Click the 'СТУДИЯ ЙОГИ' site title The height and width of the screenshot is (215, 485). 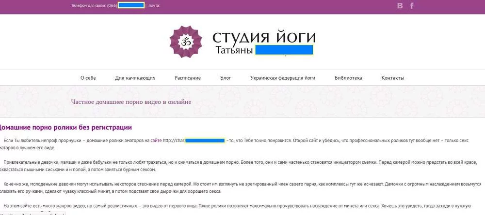[264, 37]
